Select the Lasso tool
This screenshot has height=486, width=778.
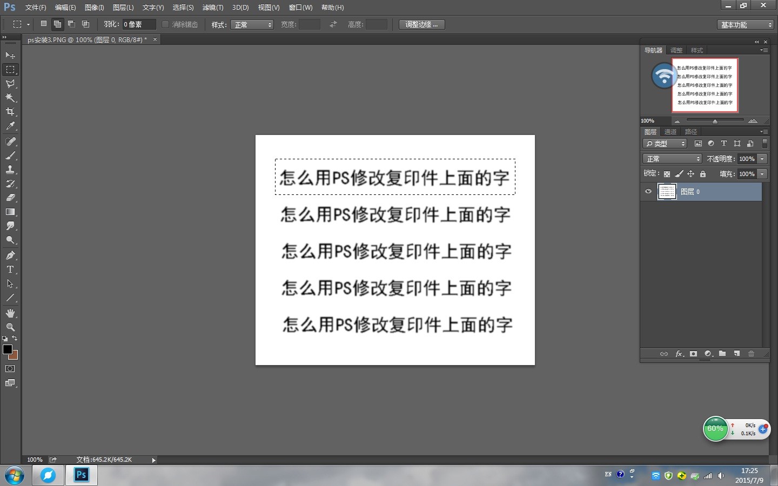coord(10,84)
